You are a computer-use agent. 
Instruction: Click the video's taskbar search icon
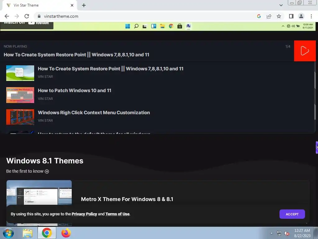tap(136, 26)
